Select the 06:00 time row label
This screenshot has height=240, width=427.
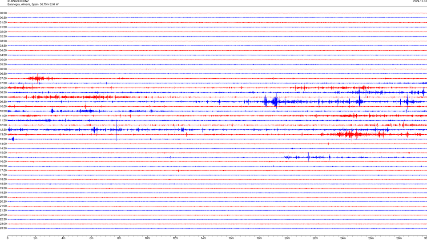[3, 69]
